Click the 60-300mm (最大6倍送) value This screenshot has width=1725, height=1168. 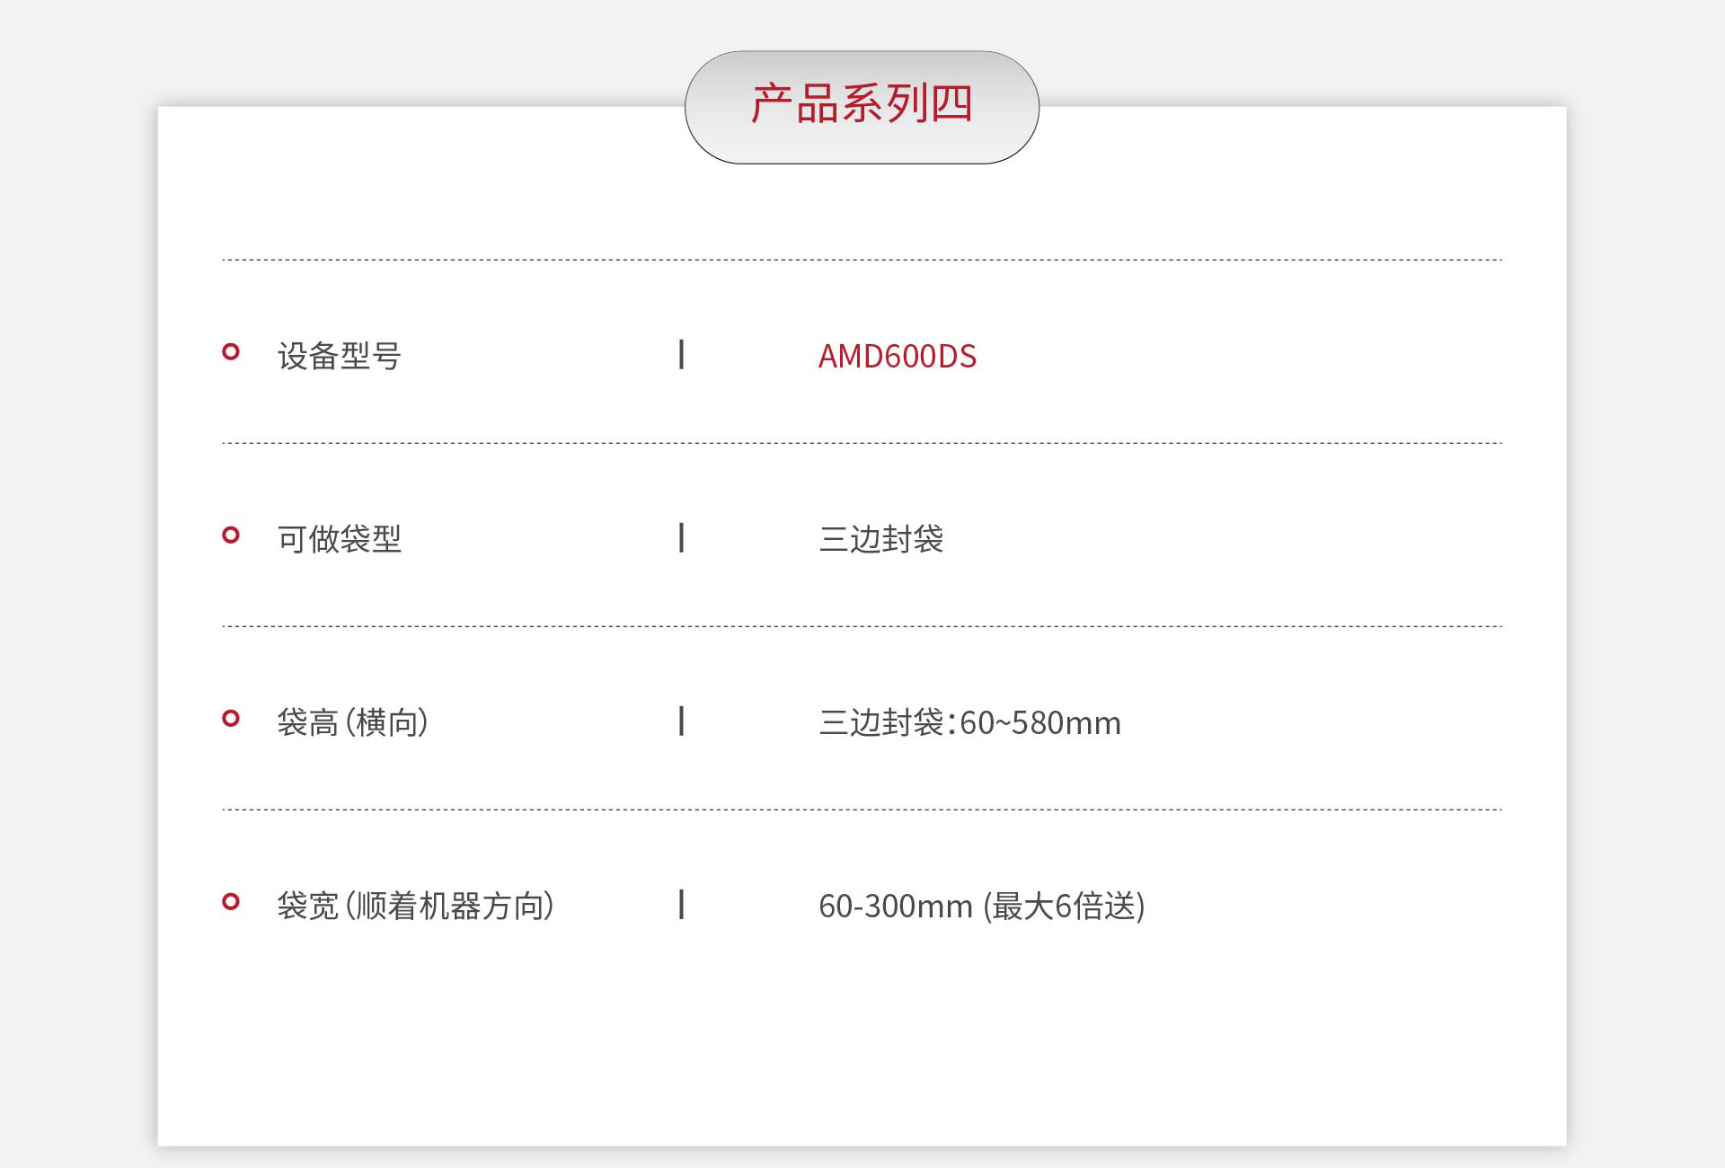(x=981, y=907)
